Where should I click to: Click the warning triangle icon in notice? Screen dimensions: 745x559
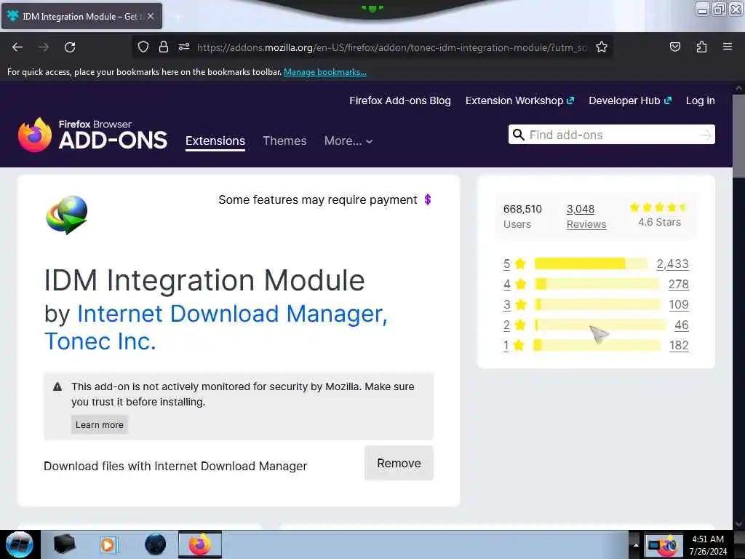coord(57,386)
